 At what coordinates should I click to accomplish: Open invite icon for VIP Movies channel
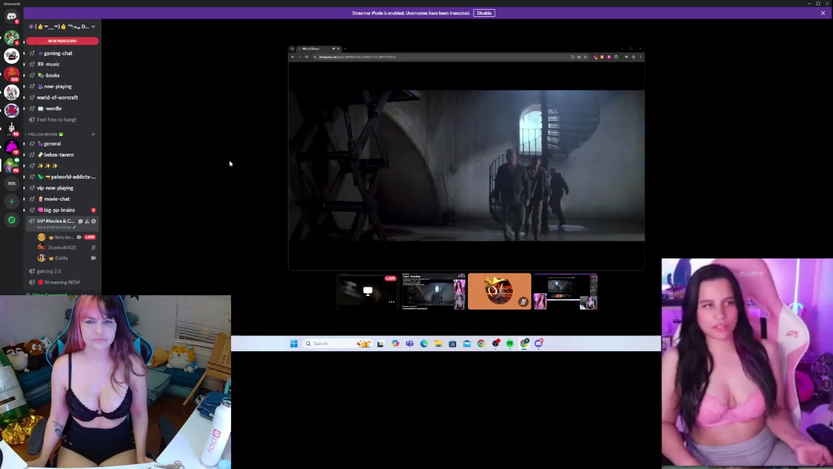(x=87, y=221)
